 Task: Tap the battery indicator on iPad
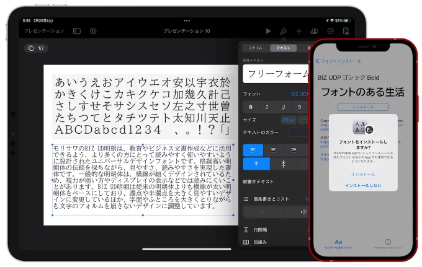point(347,20)
